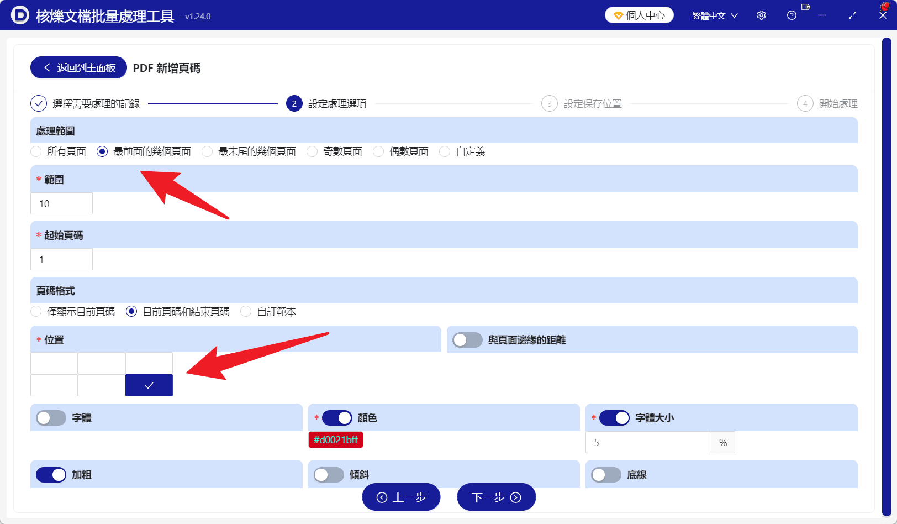This screenshot has height=524, width=897.
Task: Proceed with 下一步 next step
Action: 497,497
